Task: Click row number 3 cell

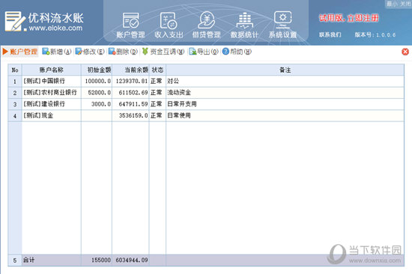Action: (15, 104)
